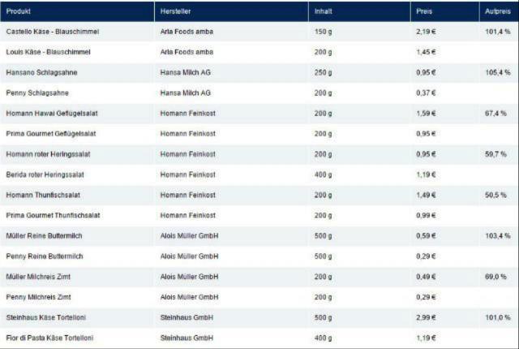Click the Inhalt column header
Image resolution: width=519 pixels, height=349 pixels.
(x=359, y=11)
